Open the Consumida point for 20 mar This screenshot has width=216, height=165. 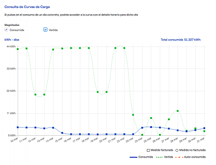(107, 134)
